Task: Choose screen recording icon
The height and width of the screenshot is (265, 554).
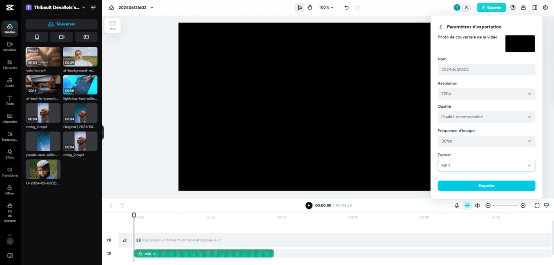Action: [86, 37]
